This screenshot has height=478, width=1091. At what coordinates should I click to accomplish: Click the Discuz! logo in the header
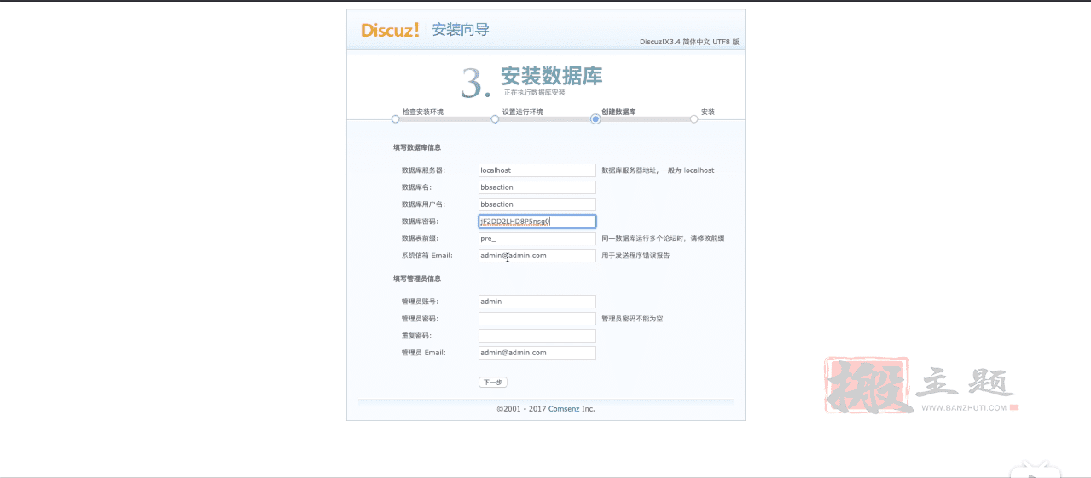[390, 30]
